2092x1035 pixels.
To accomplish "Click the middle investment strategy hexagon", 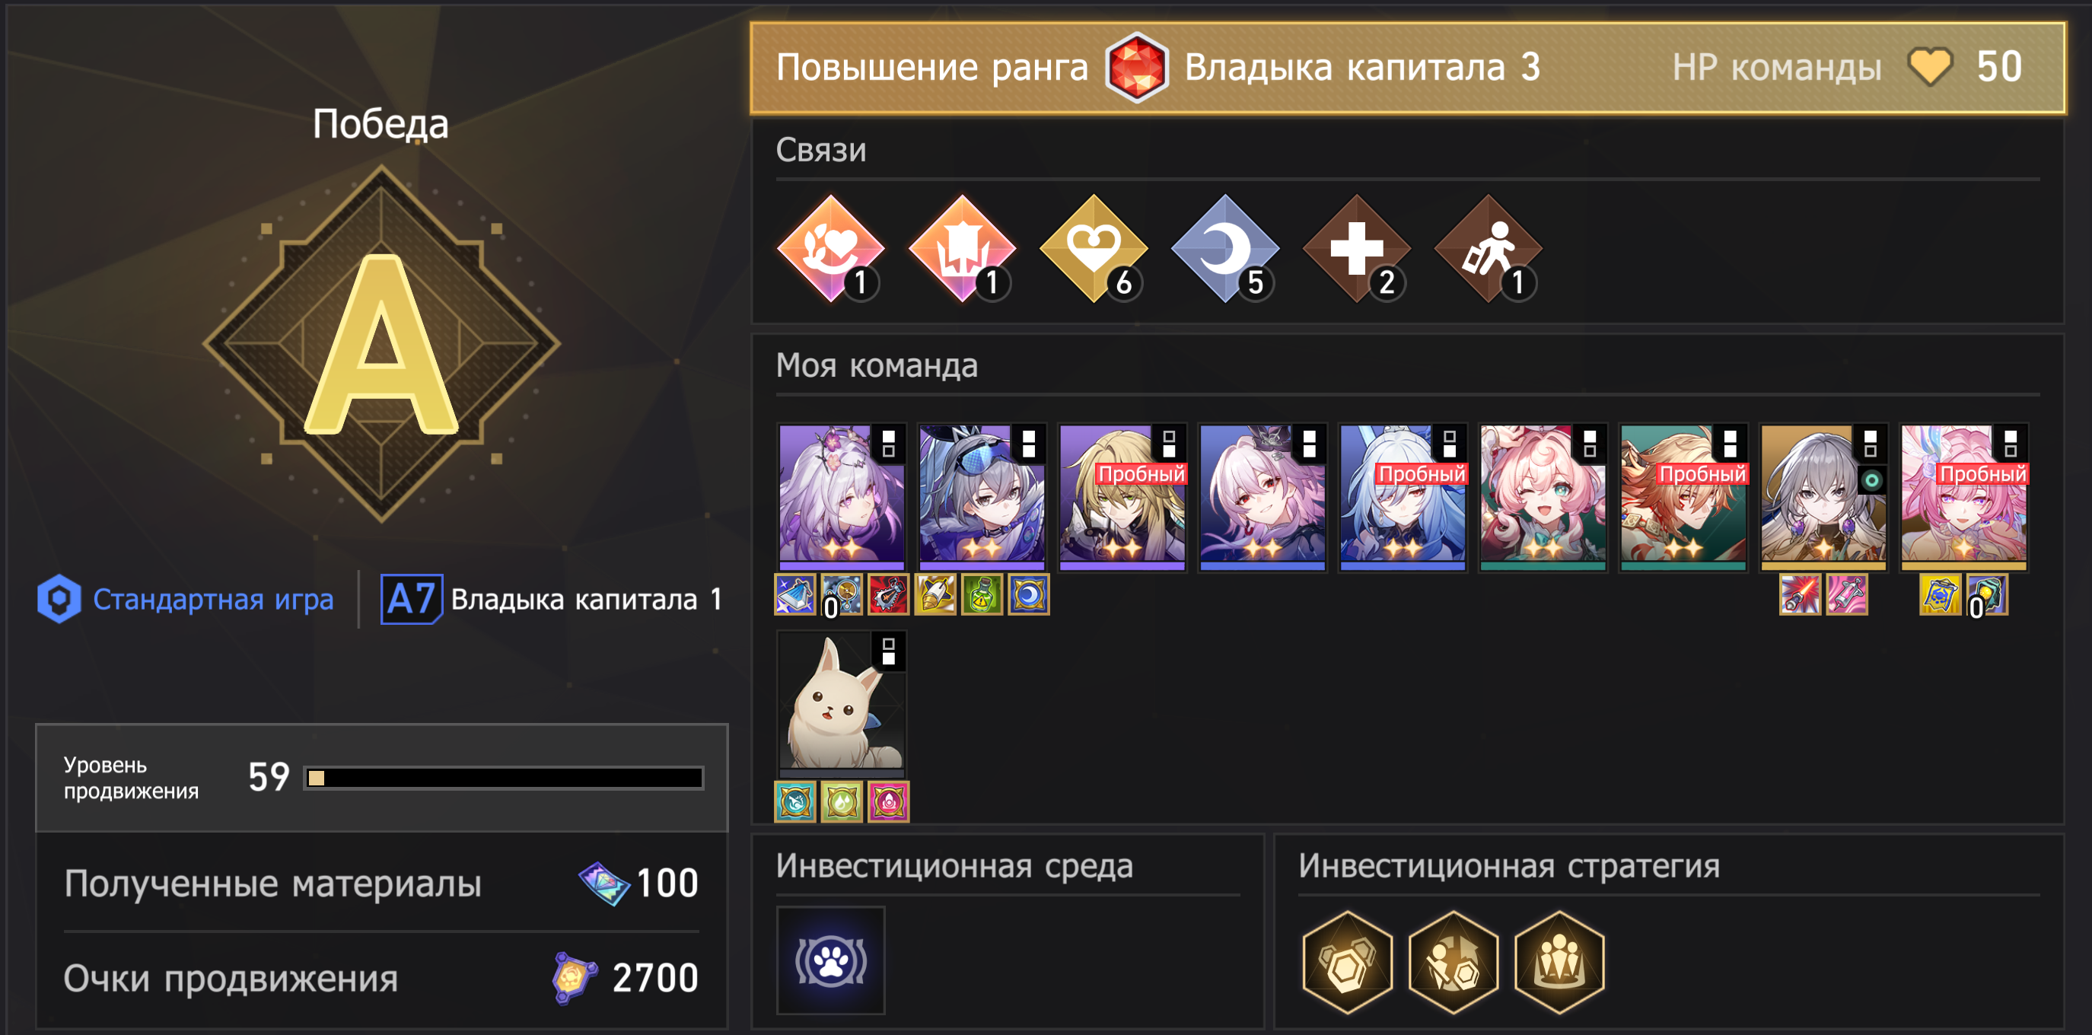I will click(x=1453, y=961).
